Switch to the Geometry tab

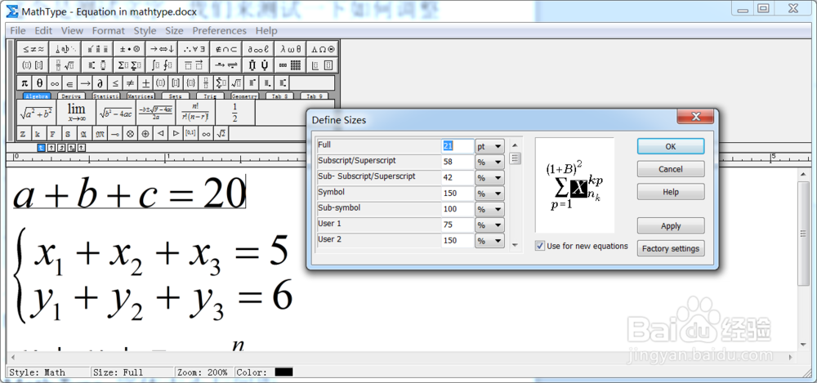[x=244, y=96]
